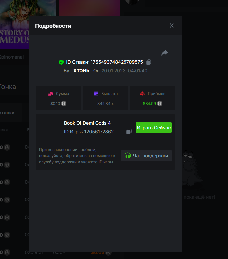Open the Story of Medusa thumbnail
228x259 pixels.
click(15, 23)
